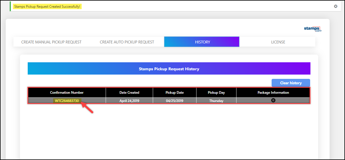Click the Pickup Request Created Successfully message
Image resolution: width=345 pixels, height=160 pixels.
47,6
